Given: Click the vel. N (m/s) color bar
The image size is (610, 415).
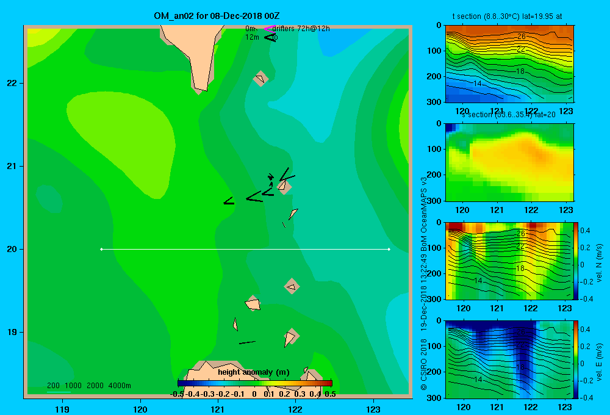Looking at the screenshot, I should (x=576, y=261).
